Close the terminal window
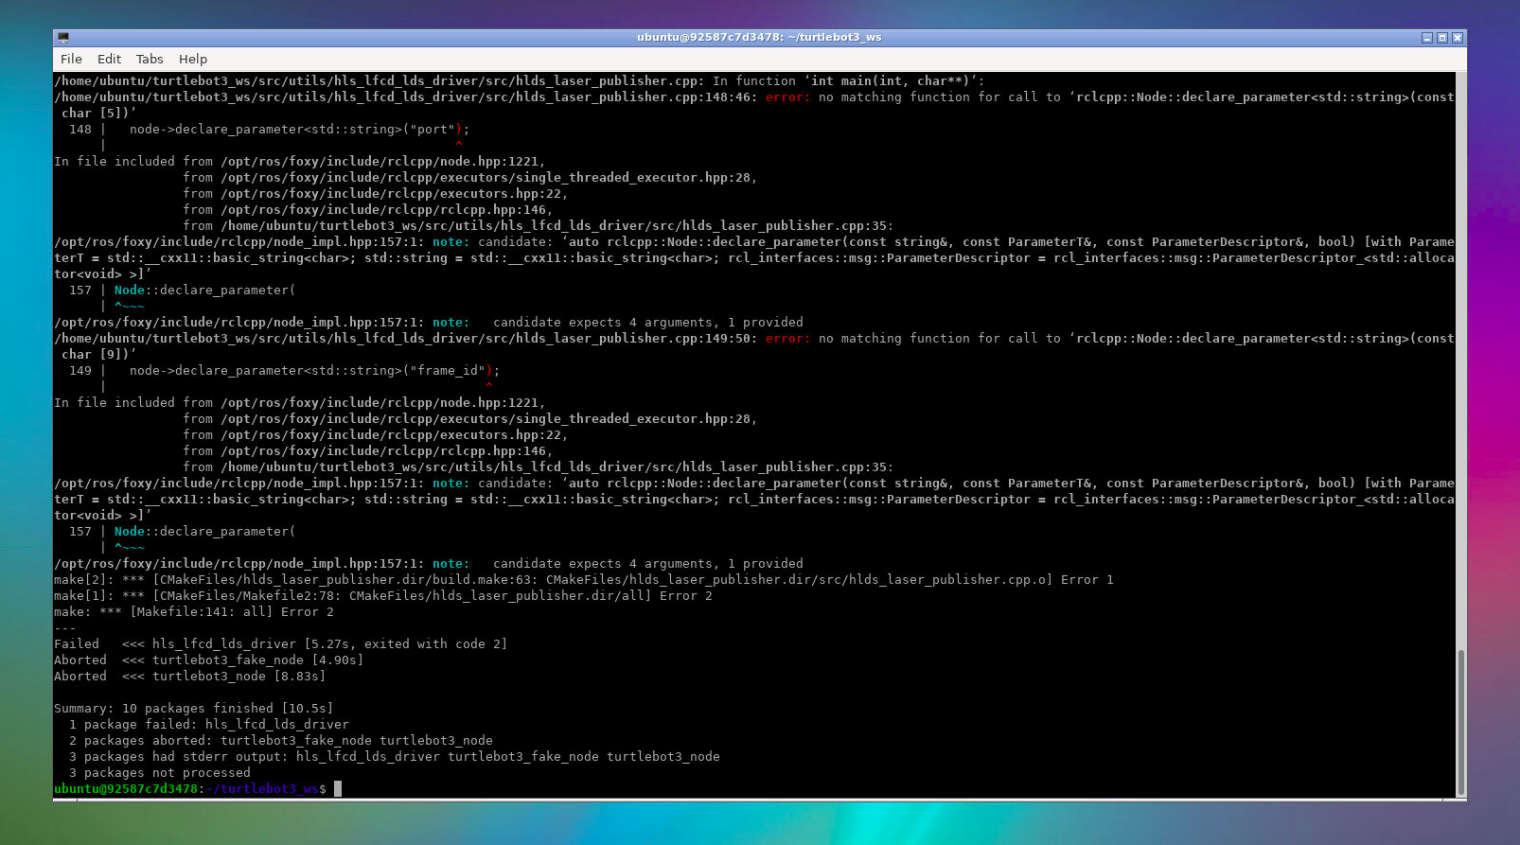 click(x=1458, y=38)
